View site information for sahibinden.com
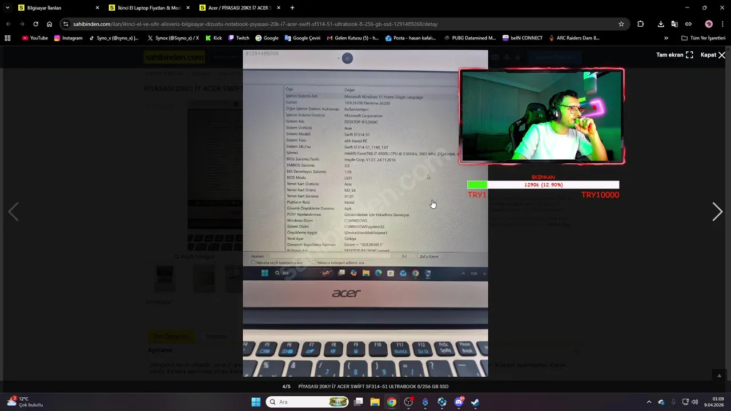The image size is (731, 411). (x=66, y=24)
